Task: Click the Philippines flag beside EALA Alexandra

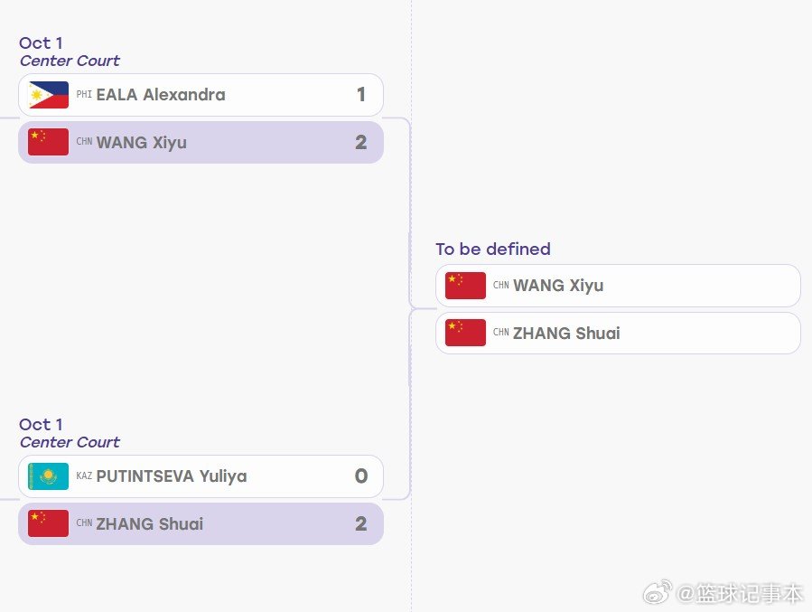Action: (x=48, y=95)
